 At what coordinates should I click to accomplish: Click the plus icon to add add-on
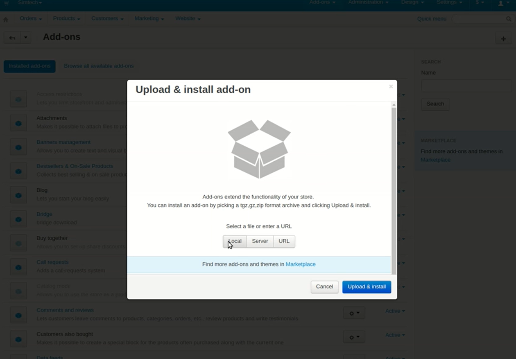503,38
